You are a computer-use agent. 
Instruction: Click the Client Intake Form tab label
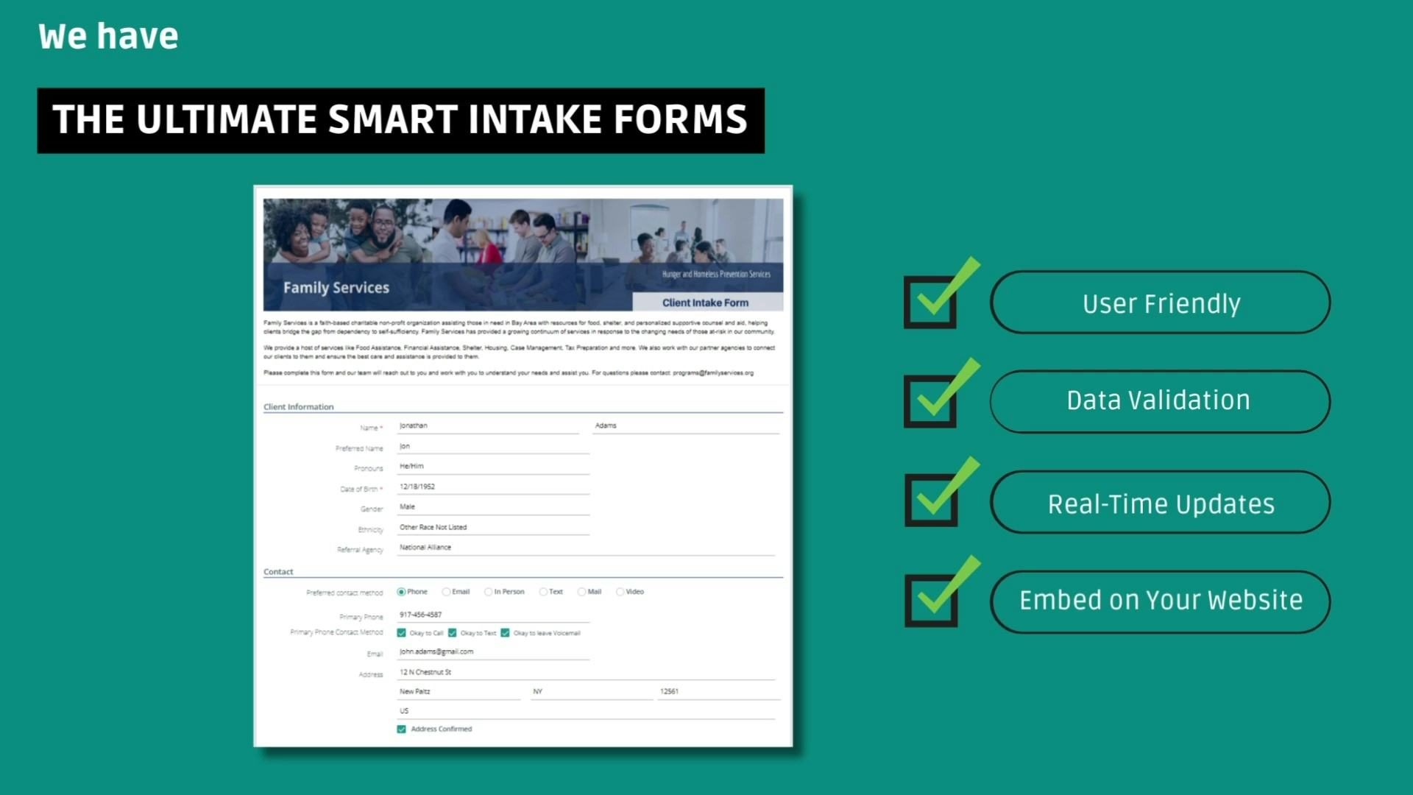pyautogui.click(x=705, y=303)
